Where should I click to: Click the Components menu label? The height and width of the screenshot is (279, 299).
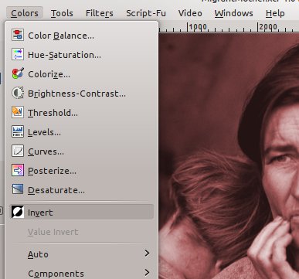pos(56,274)
